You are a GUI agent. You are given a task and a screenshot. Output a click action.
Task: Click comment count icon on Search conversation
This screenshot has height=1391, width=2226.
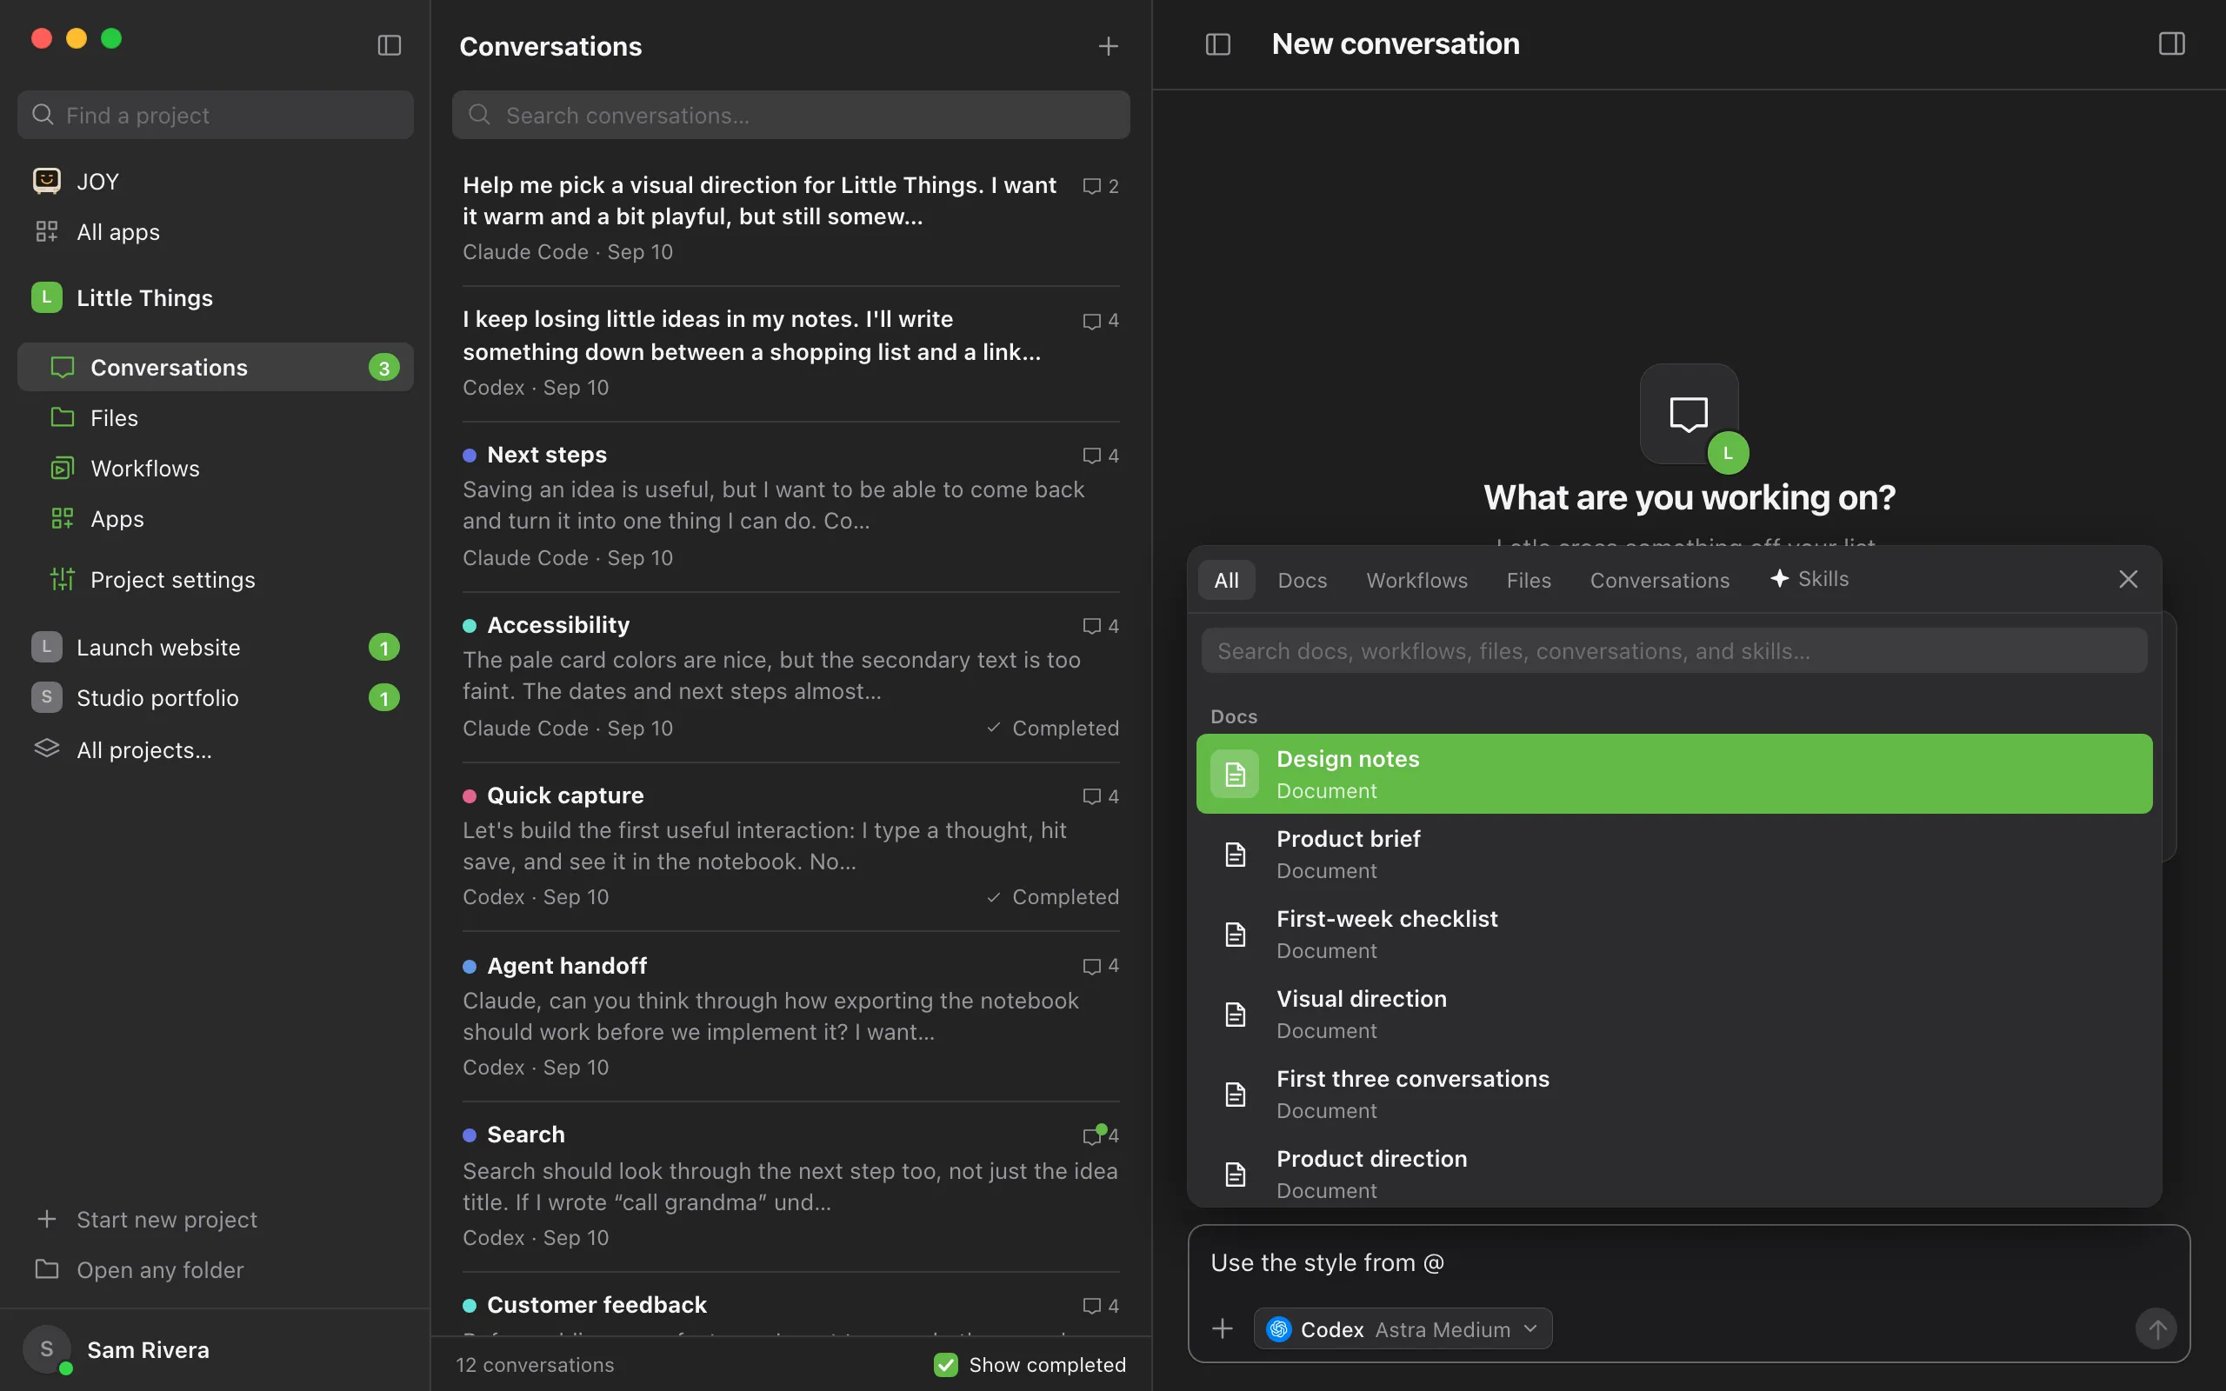pos(1093,1135)
